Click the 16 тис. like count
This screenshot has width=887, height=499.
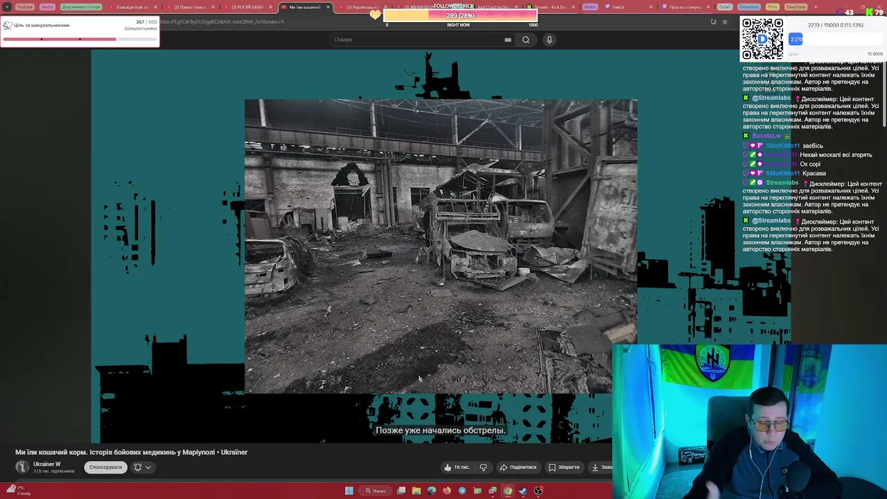[x=462, y=467]
